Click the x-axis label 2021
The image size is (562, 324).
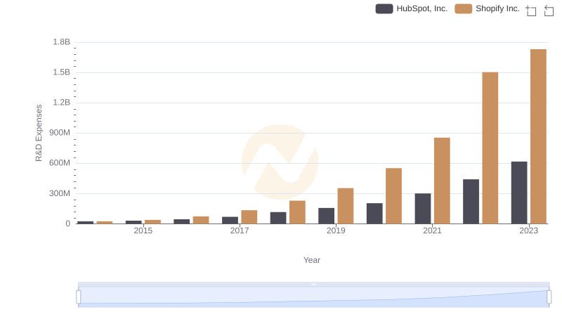(432, 231)
